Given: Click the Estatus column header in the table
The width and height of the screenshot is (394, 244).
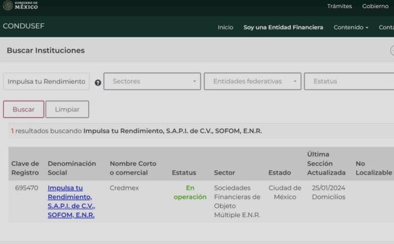Looking at the screenshot, I should pos(184,173).
